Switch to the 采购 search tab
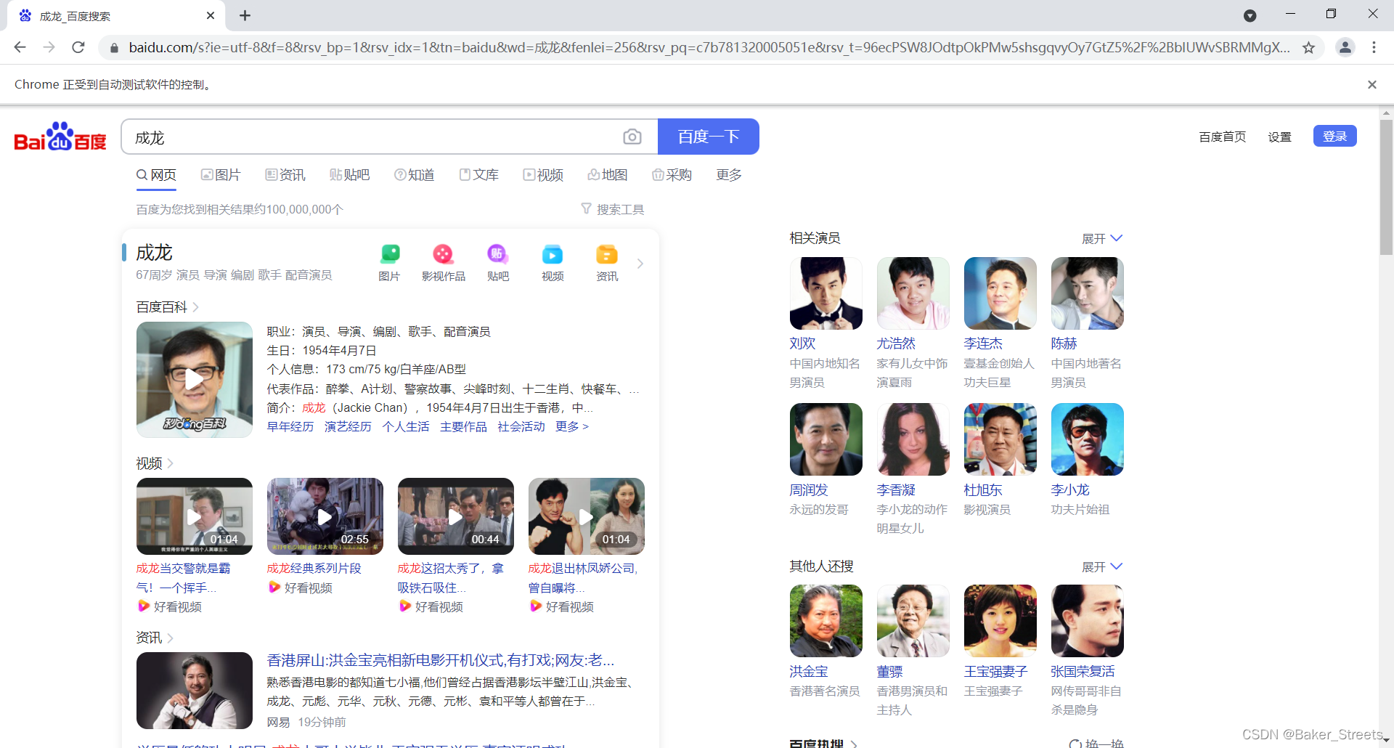The width and height of the screenshot is (1394, 748). click(x=672, y=175)
